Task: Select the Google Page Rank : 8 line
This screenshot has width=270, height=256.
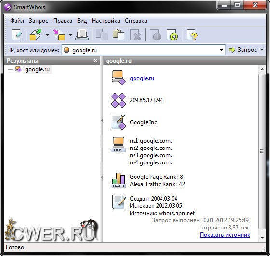Action: (156, 177)
